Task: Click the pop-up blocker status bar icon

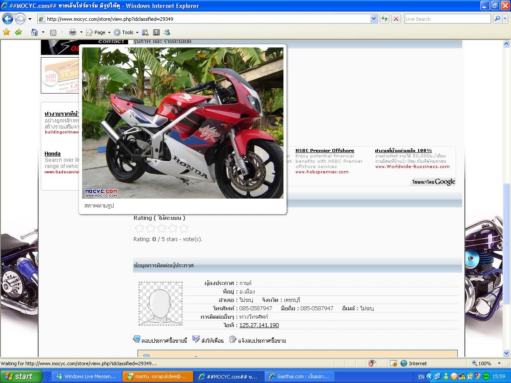Action: (372, 363)
